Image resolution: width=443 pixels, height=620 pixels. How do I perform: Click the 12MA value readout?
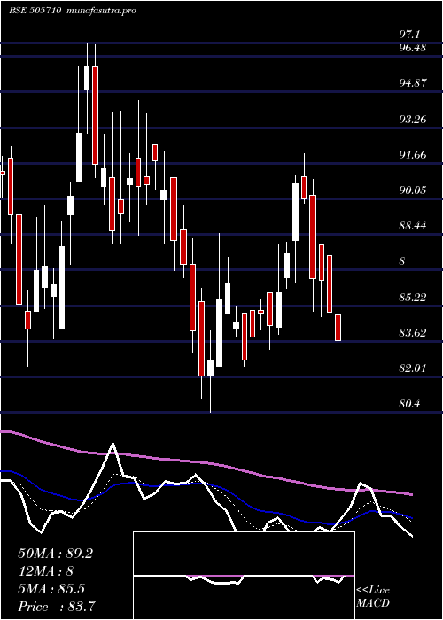pyautogui.click(x=46, y=571)
